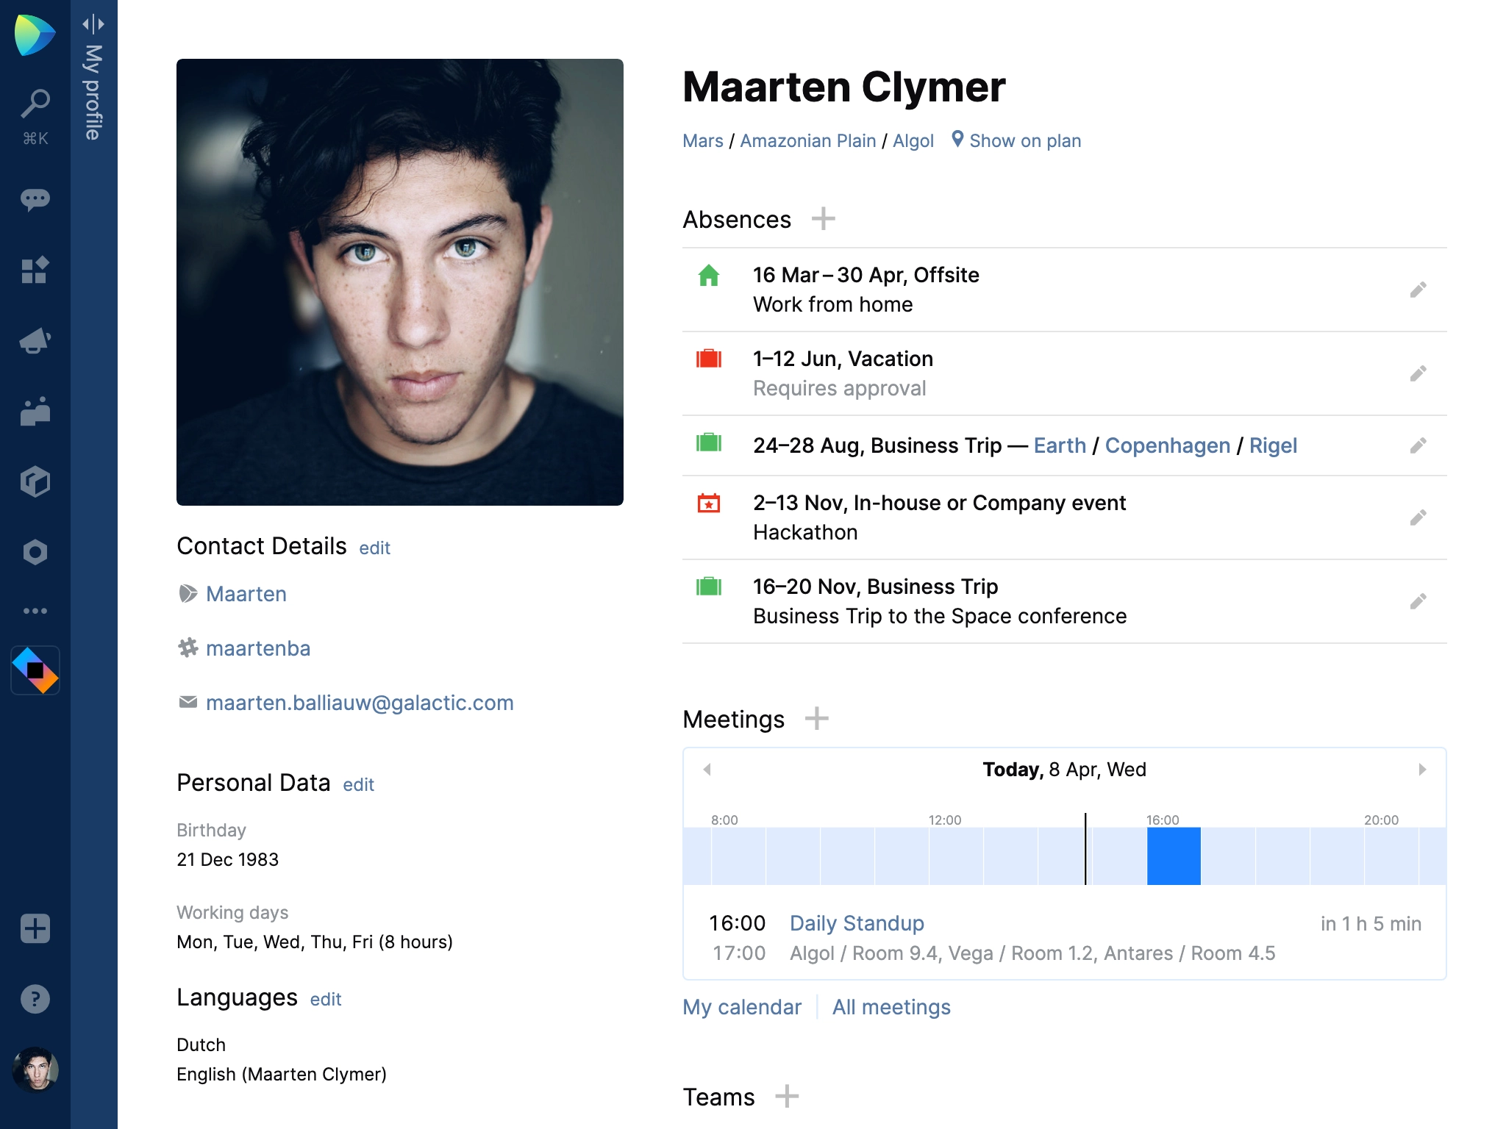The image size is (1506, 1129).
Task: Edit the 24–28 Aug Business Trip absence
Action: coord(1418,445)
